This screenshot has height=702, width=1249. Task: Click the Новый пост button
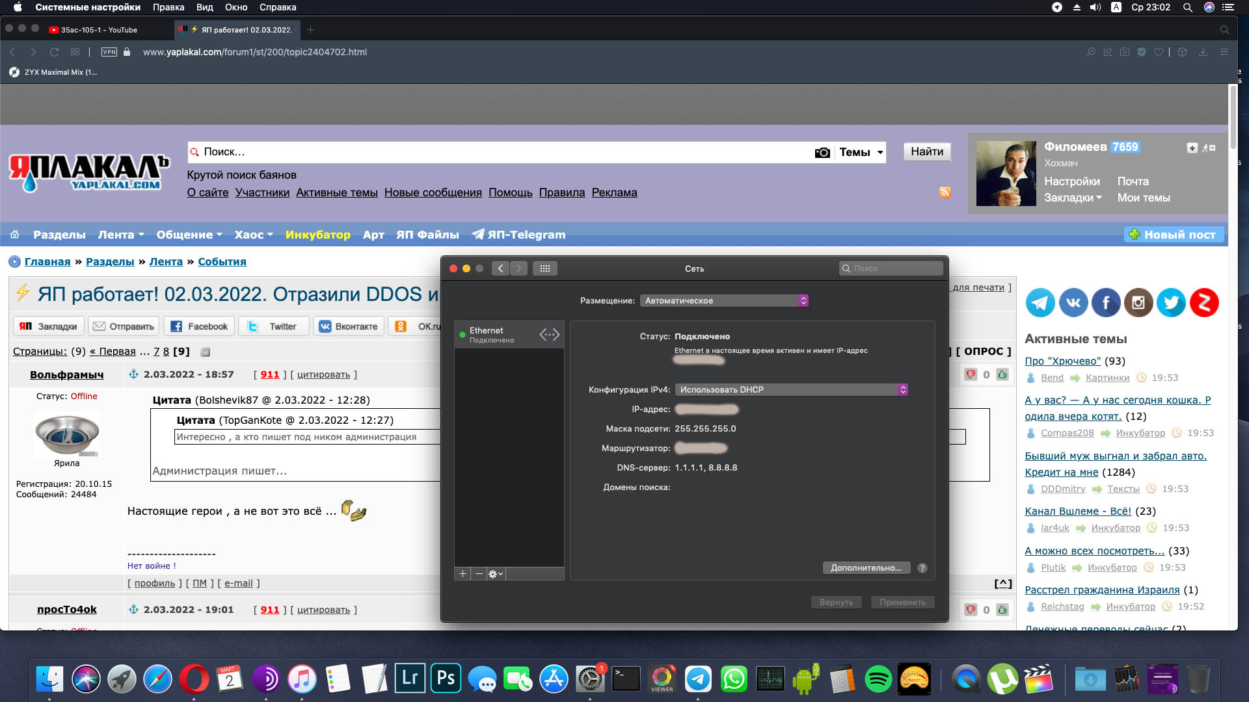click(x=1174, y=235)
